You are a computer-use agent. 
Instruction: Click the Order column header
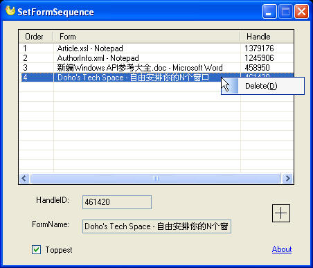[36, 37]
